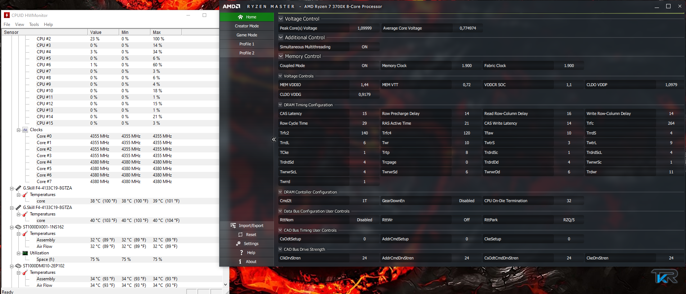Open the View menu in HWMonitor
The height and width of the screenshot is (294, 686).
click(19, 24)
